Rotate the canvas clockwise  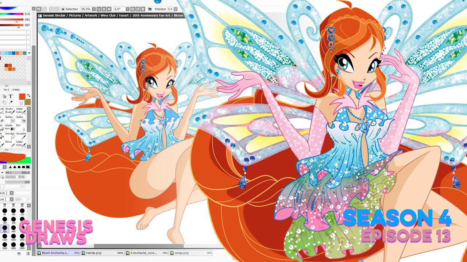coord(138,9)
